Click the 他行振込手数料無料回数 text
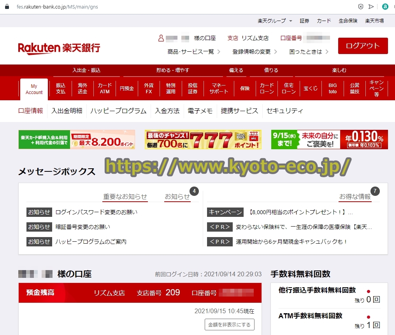Screen dimensions: 395x335 [x=317, y=290]
